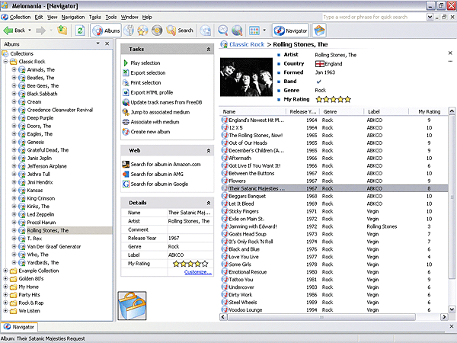Open the Navigation menu
This screenshot has width=457, height=343.
[73, 18]
